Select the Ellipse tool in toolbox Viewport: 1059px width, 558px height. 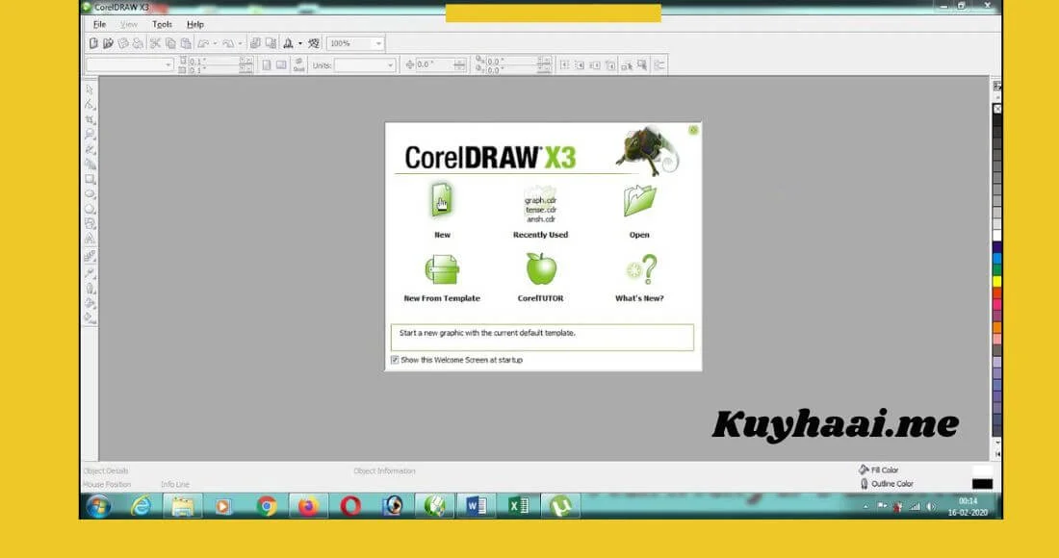click(90, 193)
